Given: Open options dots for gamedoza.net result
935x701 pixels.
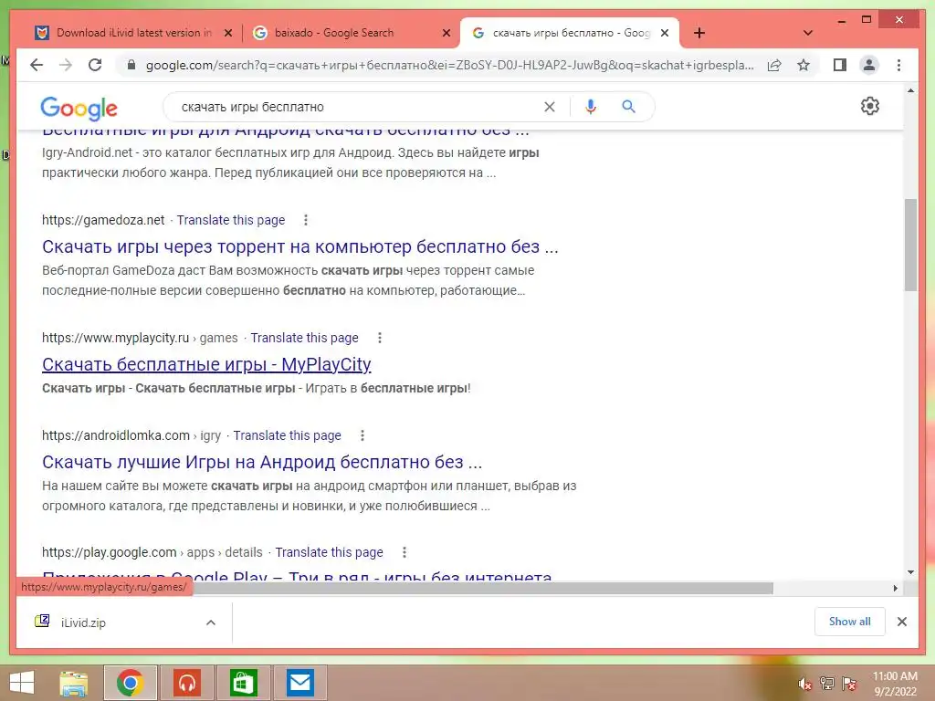Looking at the screenshot, I should coord(306,220).
